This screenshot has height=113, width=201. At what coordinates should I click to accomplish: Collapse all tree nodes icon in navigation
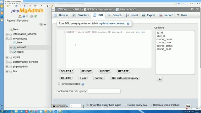tap(41, 24)
